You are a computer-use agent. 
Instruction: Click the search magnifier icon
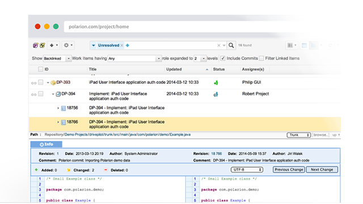pyautogui.click(x=231, y=45)
